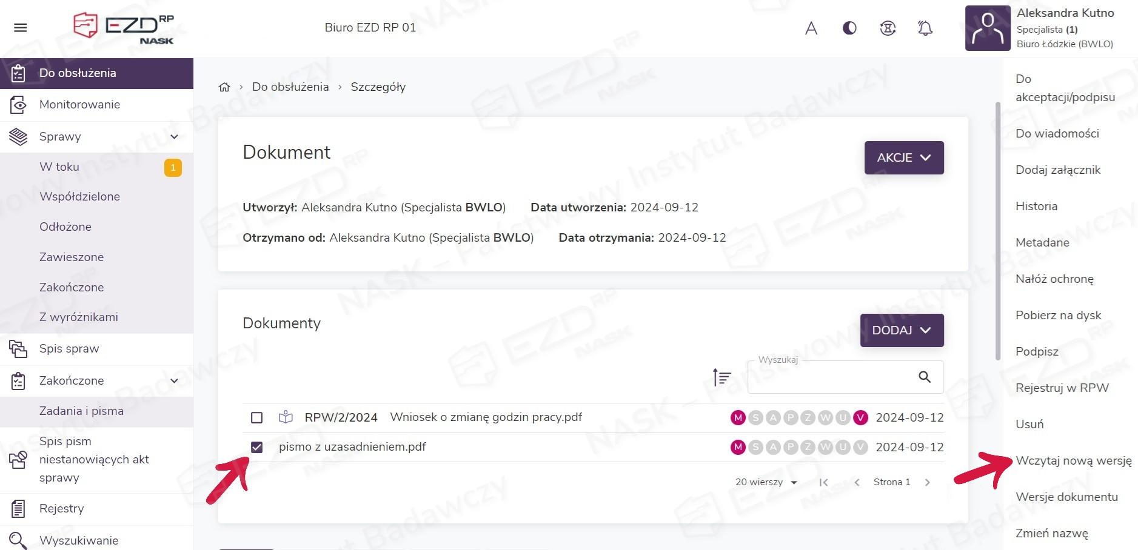Screen dimensions: 1138x550
Task: Click the help lifebuoy icon
Action: [888, 28]
